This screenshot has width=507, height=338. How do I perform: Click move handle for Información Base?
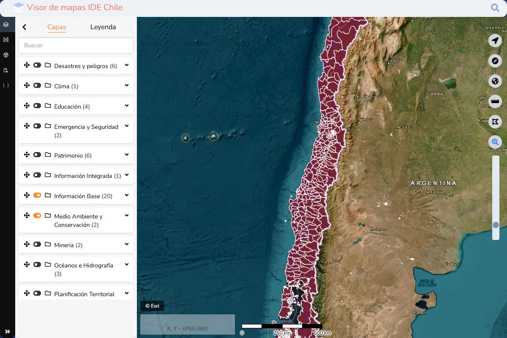[x=27, y=195]
